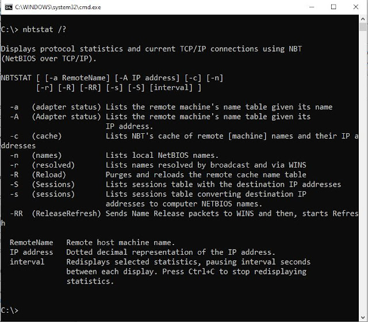Open the cmd.exe system menu icon
The width and height of the screenshot is (368, 322).
tap(9, 7)
